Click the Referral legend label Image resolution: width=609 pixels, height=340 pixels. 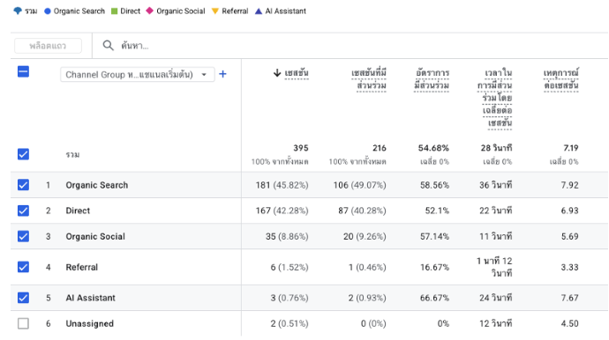click(x=235, y=11)
